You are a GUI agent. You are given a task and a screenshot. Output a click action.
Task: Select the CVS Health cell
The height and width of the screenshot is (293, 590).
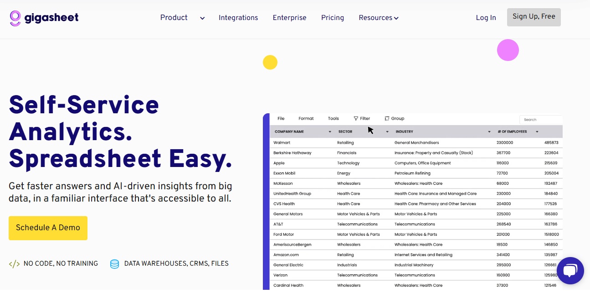(x=284, y=204)
